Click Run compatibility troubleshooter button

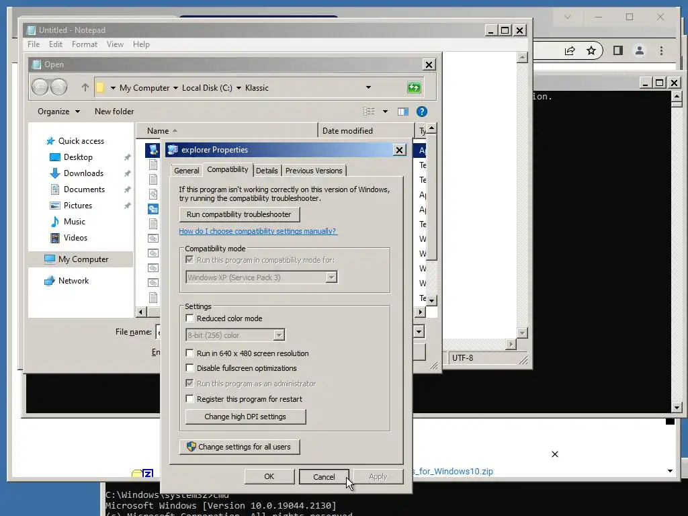240,214
